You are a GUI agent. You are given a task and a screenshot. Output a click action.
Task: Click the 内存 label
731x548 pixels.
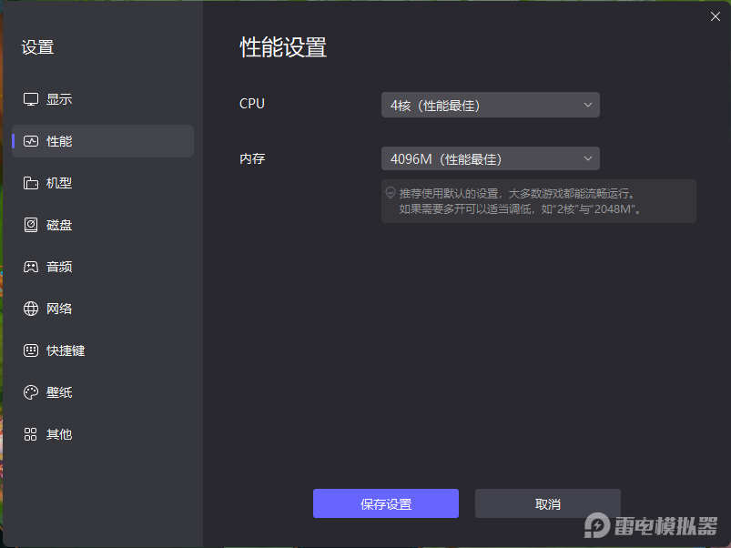click(x=252, y=158)
